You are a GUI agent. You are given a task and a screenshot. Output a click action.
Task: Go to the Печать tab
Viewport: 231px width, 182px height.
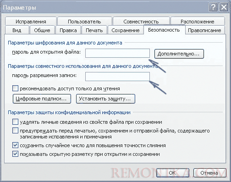coord(94,30)
